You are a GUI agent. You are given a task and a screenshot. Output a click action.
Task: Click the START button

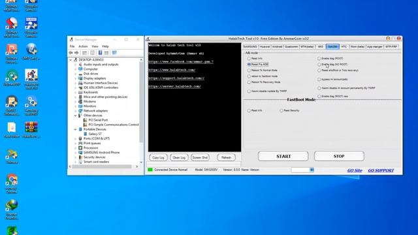click(x=283, y=157)
